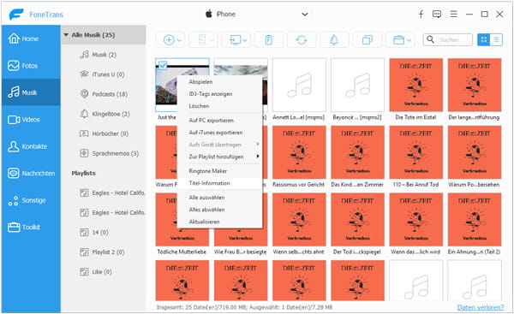Open dropdown arrow next to add button
Image resolution: width=514 pixels, height=314 pixels.
(179, 40)
